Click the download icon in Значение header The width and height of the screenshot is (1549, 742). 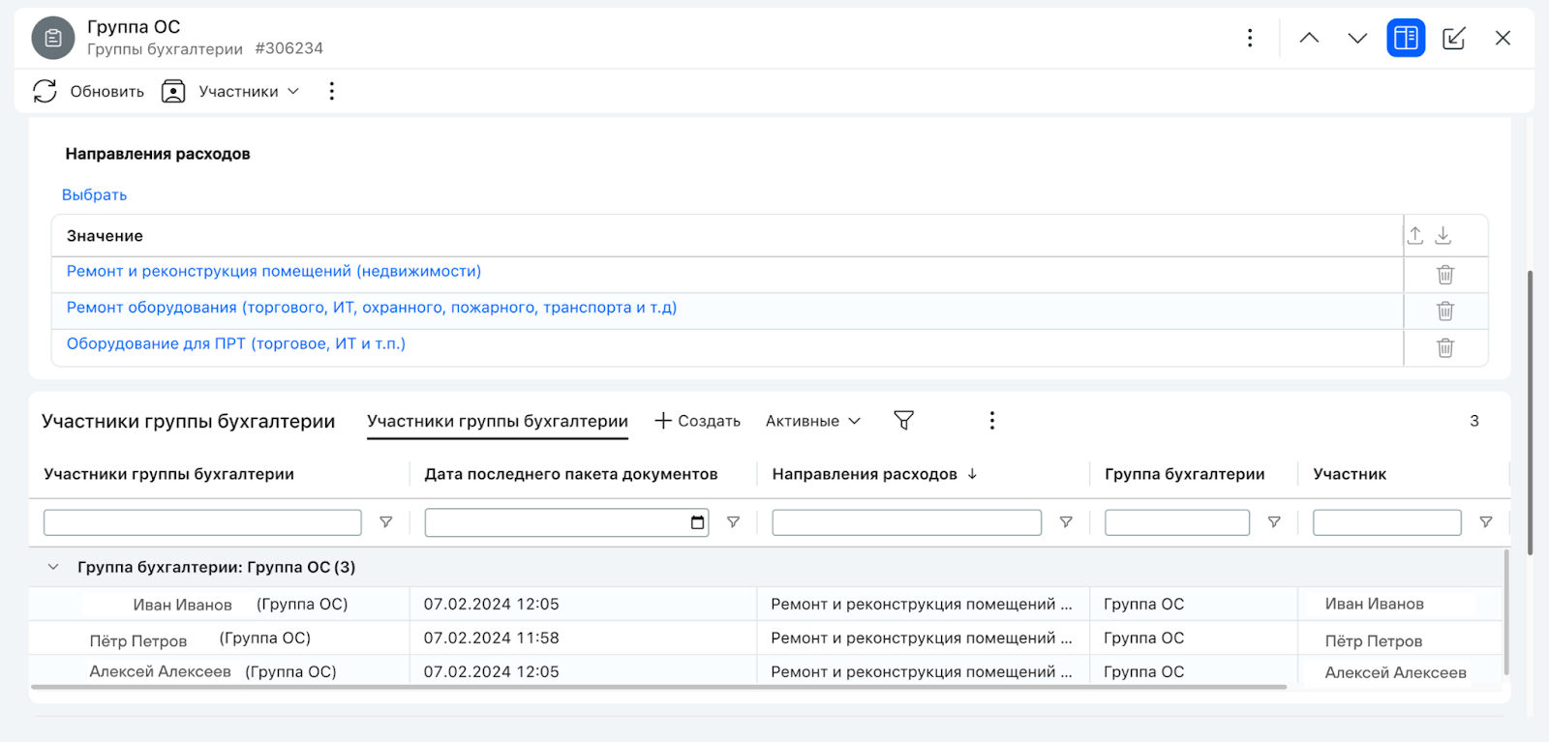(1443, 235)
